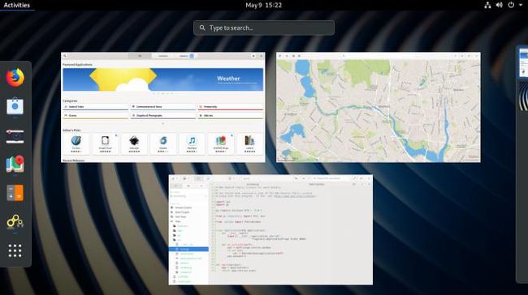Switch to the workspace thumbnail on right
The height and width of the screenshot is (295, 528).
[x=523, y=63]
